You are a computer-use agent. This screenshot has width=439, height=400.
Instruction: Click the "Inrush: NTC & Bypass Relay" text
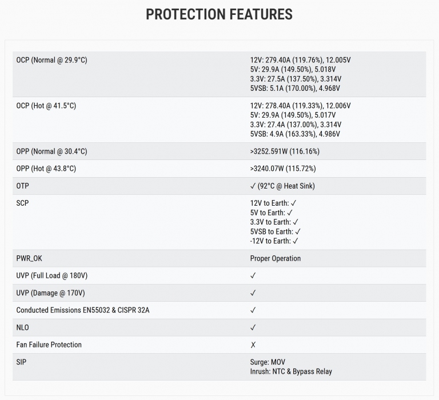point(291,371)
